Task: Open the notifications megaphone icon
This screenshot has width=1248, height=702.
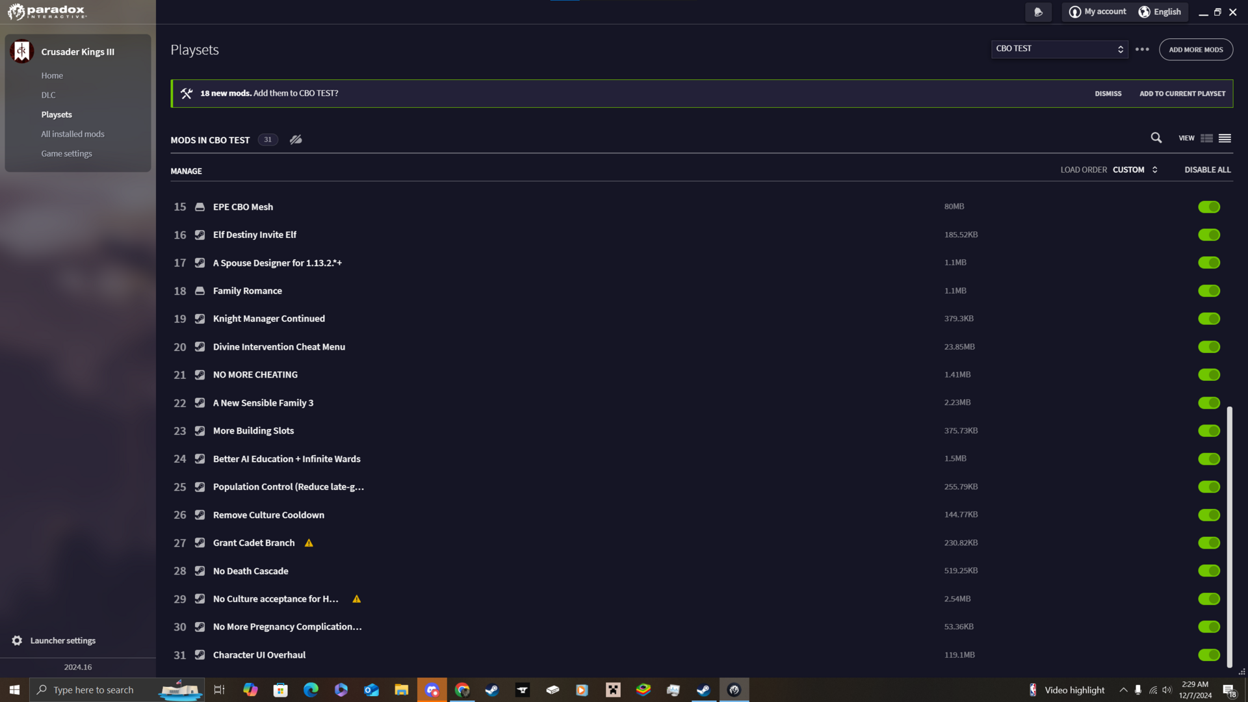Action: (x=1038, y=12)
